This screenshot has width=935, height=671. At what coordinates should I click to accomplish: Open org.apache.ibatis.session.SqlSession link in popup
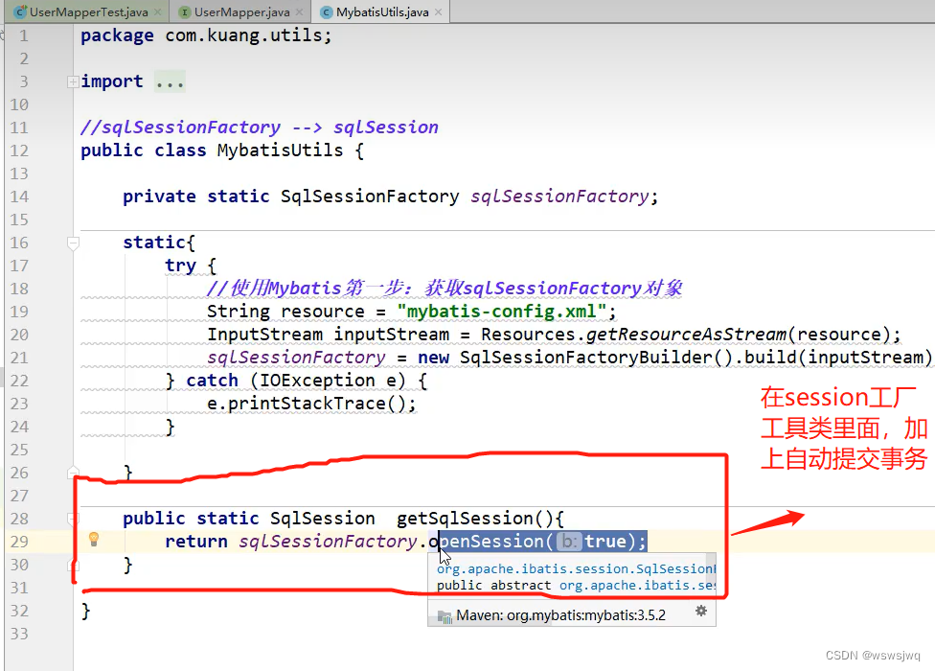[x=576, y=569]
